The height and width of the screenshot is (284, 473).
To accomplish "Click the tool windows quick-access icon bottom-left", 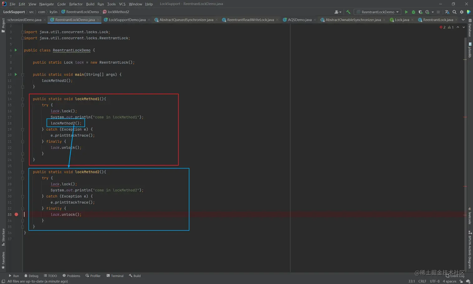I will [3, 281].
